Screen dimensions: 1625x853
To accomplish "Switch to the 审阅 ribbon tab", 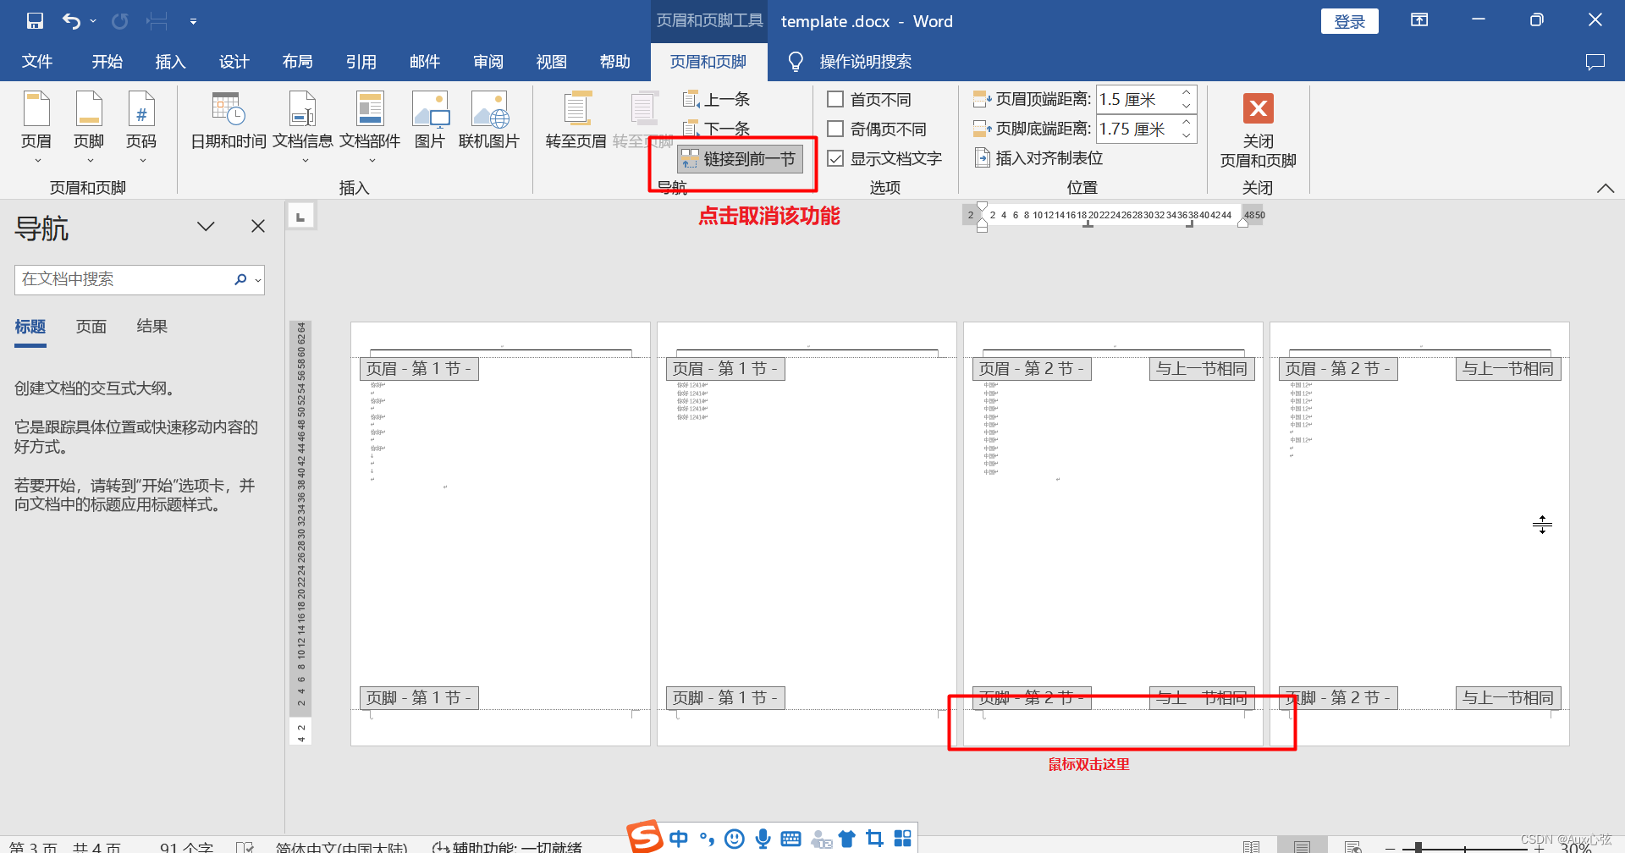I will click(487, 61).
